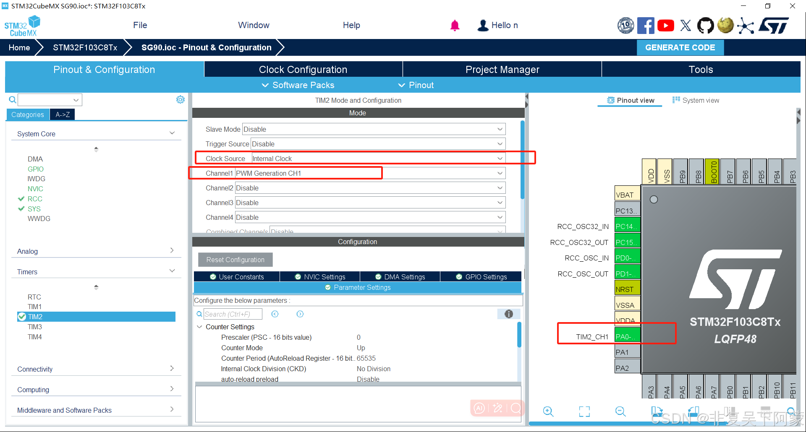The image size is (806, 432).
Task: Open the GPIO Settings tab
Action: pyautogui.click(x=481, y=277)
